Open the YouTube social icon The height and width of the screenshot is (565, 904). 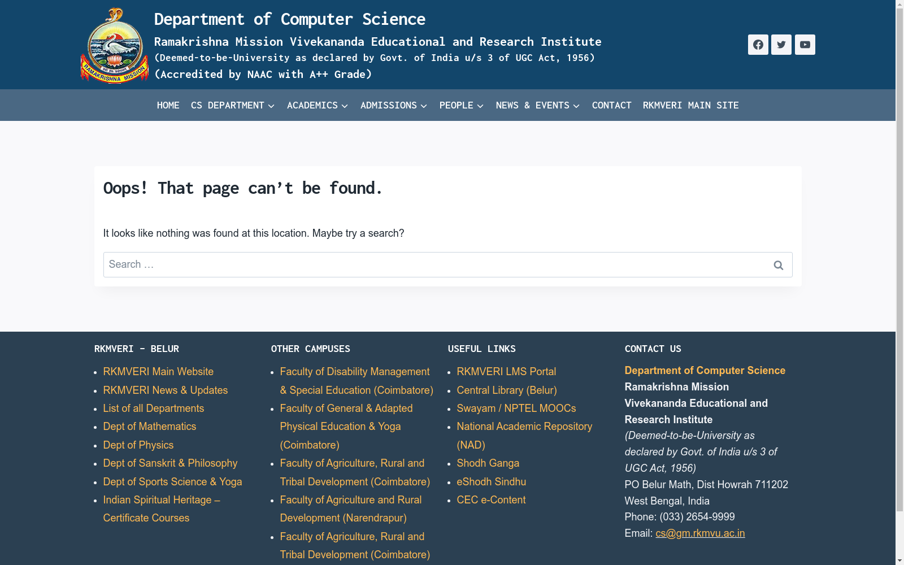point(805,45)
